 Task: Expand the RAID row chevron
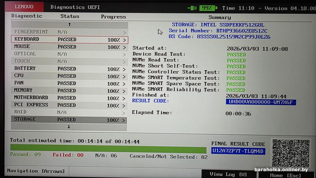pyautogui.click(x=124, y=113)
